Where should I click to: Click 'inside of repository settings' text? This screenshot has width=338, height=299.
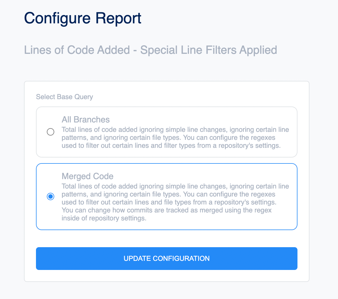[x=104, y=218]
